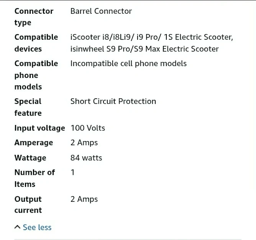
Task: Select the Barrel Connector value text
Action: [x=101, y=11]
